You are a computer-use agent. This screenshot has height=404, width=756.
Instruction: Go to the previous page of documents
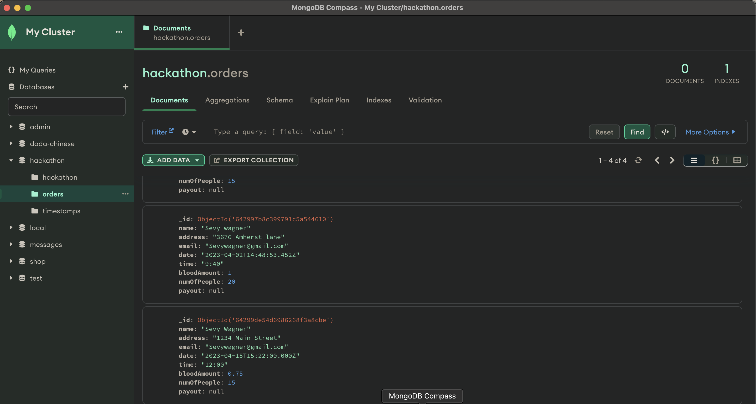click(657, 160)
